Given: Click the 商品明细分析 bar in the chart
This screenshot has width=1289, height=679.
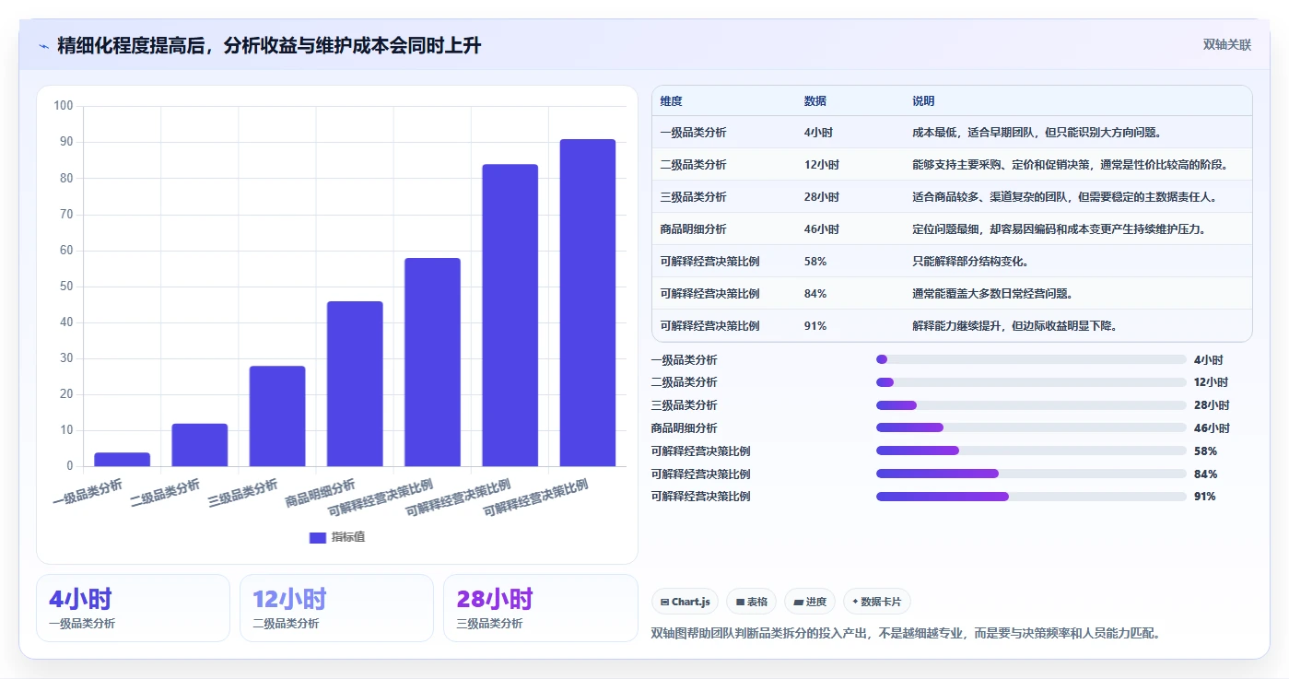Looking at the screenshot, I should 355,383.
